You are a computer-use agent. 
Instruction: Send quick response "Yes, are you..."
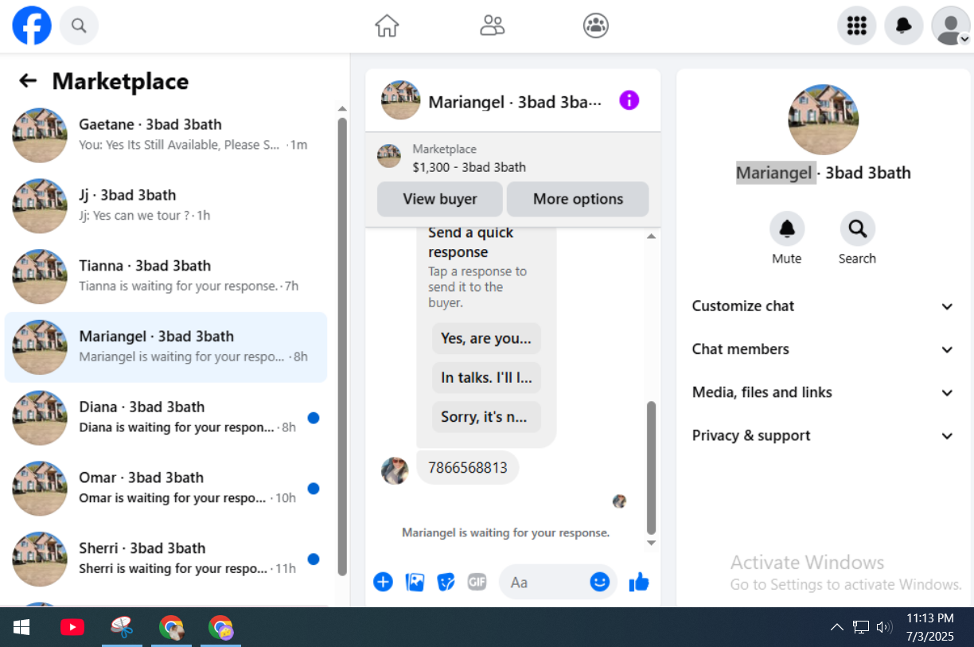click(x=486, y=338)
